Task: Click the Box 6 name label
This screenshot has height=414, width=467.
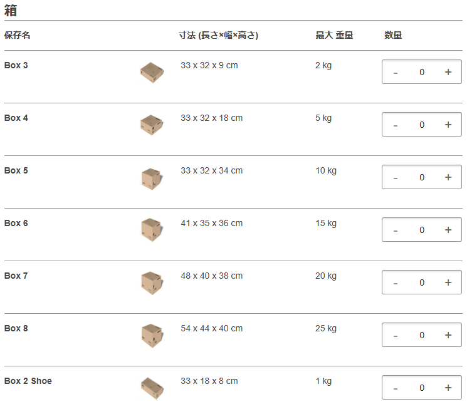Action: click(16, 224)
